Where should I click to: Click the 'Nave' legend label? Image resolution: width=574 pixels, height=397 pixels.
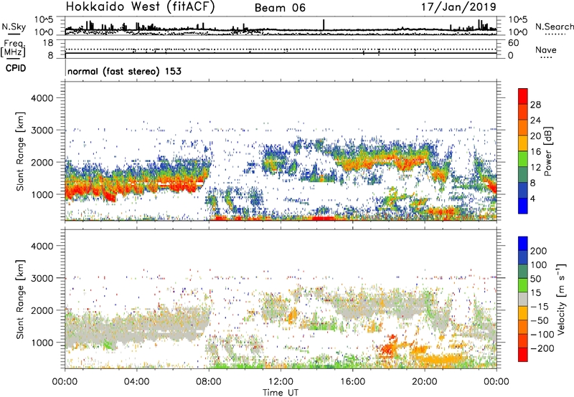pos(546,49)
